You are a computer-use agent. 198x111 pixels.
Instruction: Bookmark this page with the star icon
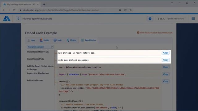click(131, 10)
